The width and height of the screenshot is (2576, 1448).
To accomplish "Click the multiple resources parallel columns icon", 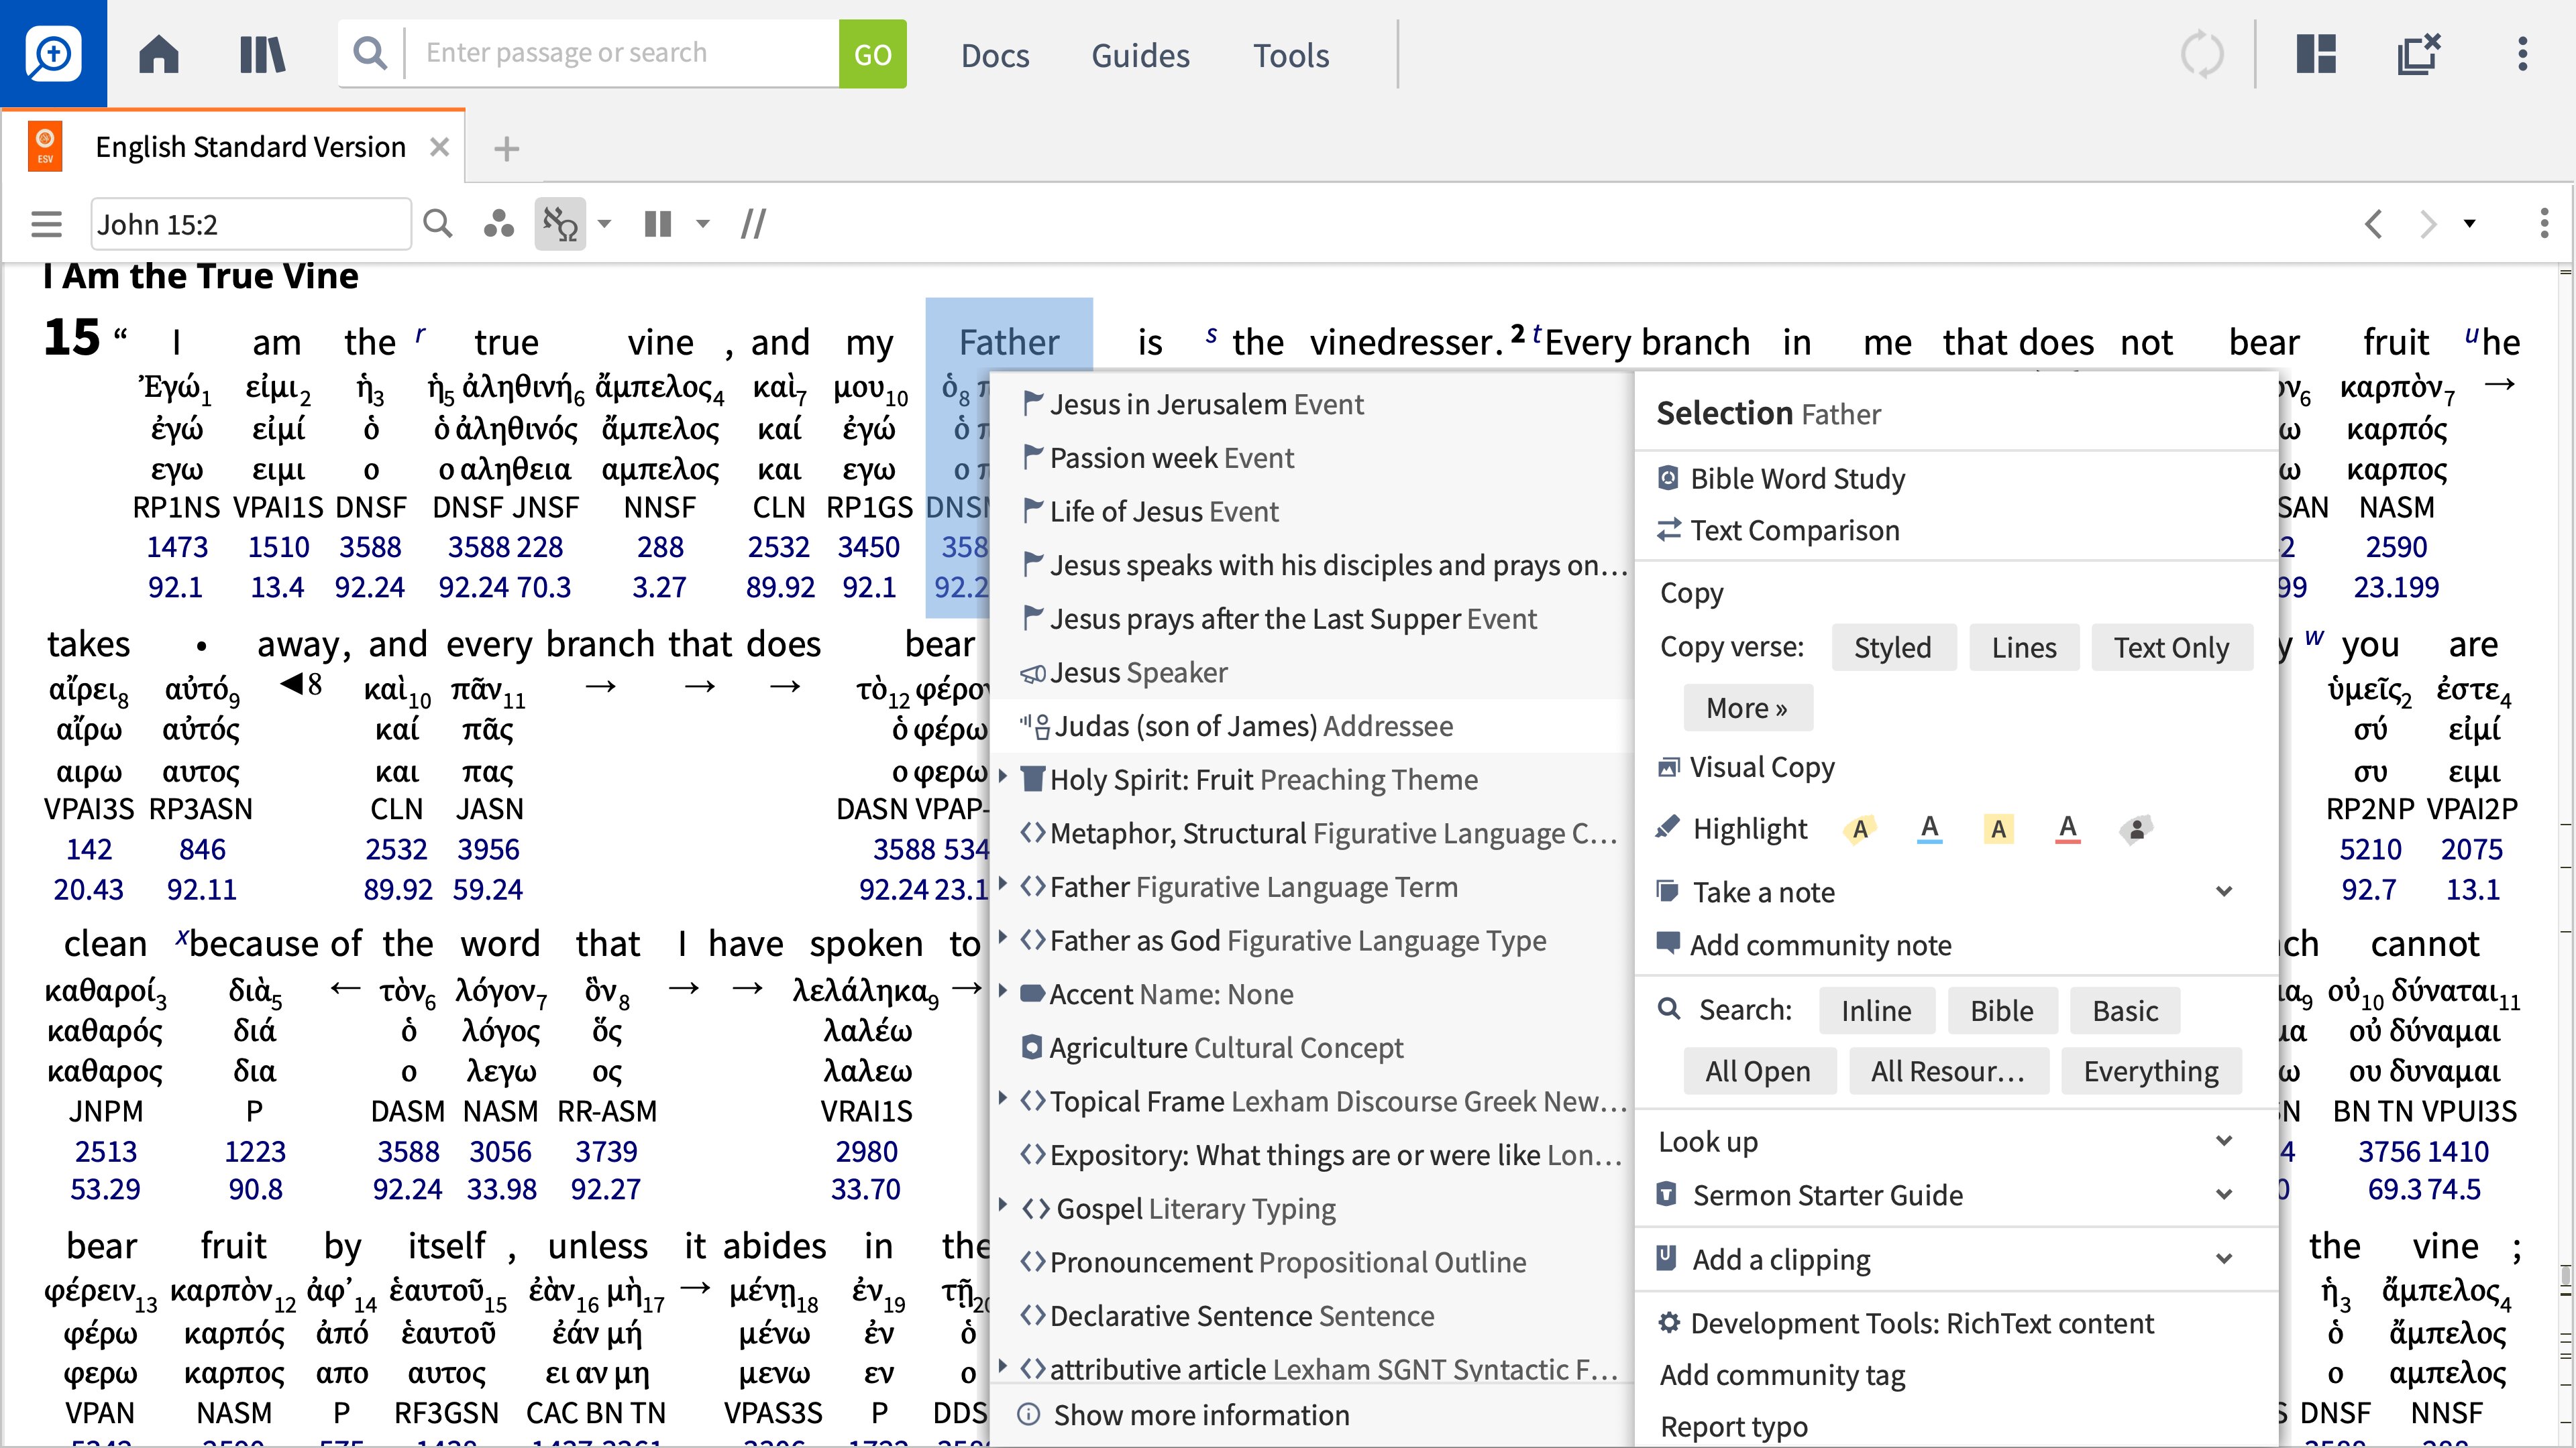I will click(658, 224).
